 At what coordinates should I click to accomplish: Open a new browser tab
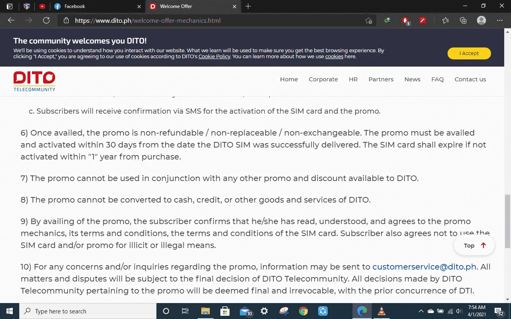click(x=248, y=6)
